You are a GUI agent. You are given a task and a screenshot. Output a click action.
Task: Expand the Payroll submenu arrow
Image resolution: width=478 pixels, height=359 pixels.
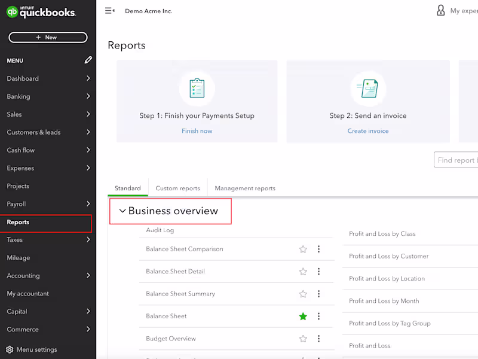(x=88, y=204)
